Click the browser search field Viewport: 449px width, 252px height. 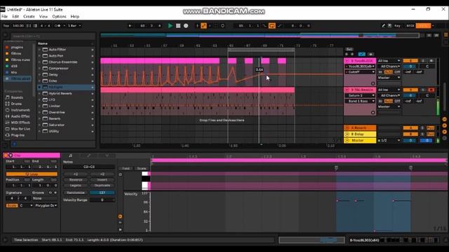point(53,36)
